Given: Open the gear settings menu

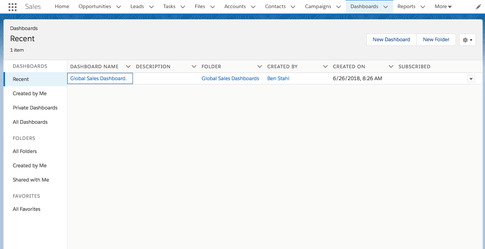Looking at the screenshot, I should (467, 40).
